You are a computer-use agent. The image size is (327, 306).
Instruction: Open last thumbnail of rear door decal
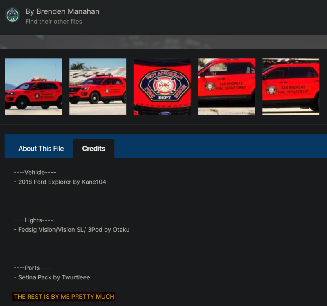pos(291,87)
